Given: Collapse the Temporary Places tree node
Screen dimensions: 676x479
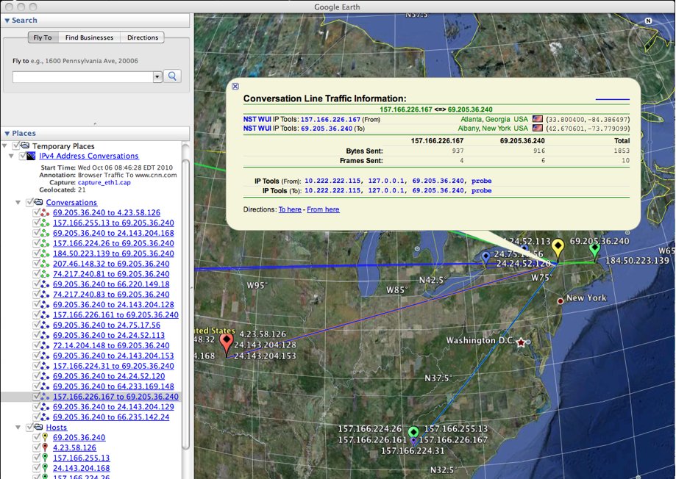Looking at the screenshot, I should point(4,146).
